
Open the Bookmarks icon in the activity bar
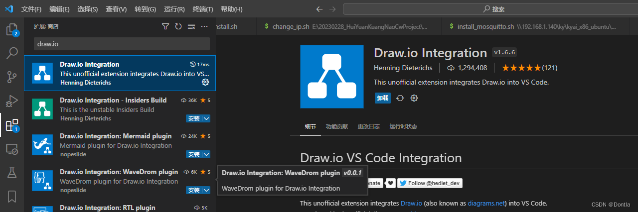pos(12,196)
